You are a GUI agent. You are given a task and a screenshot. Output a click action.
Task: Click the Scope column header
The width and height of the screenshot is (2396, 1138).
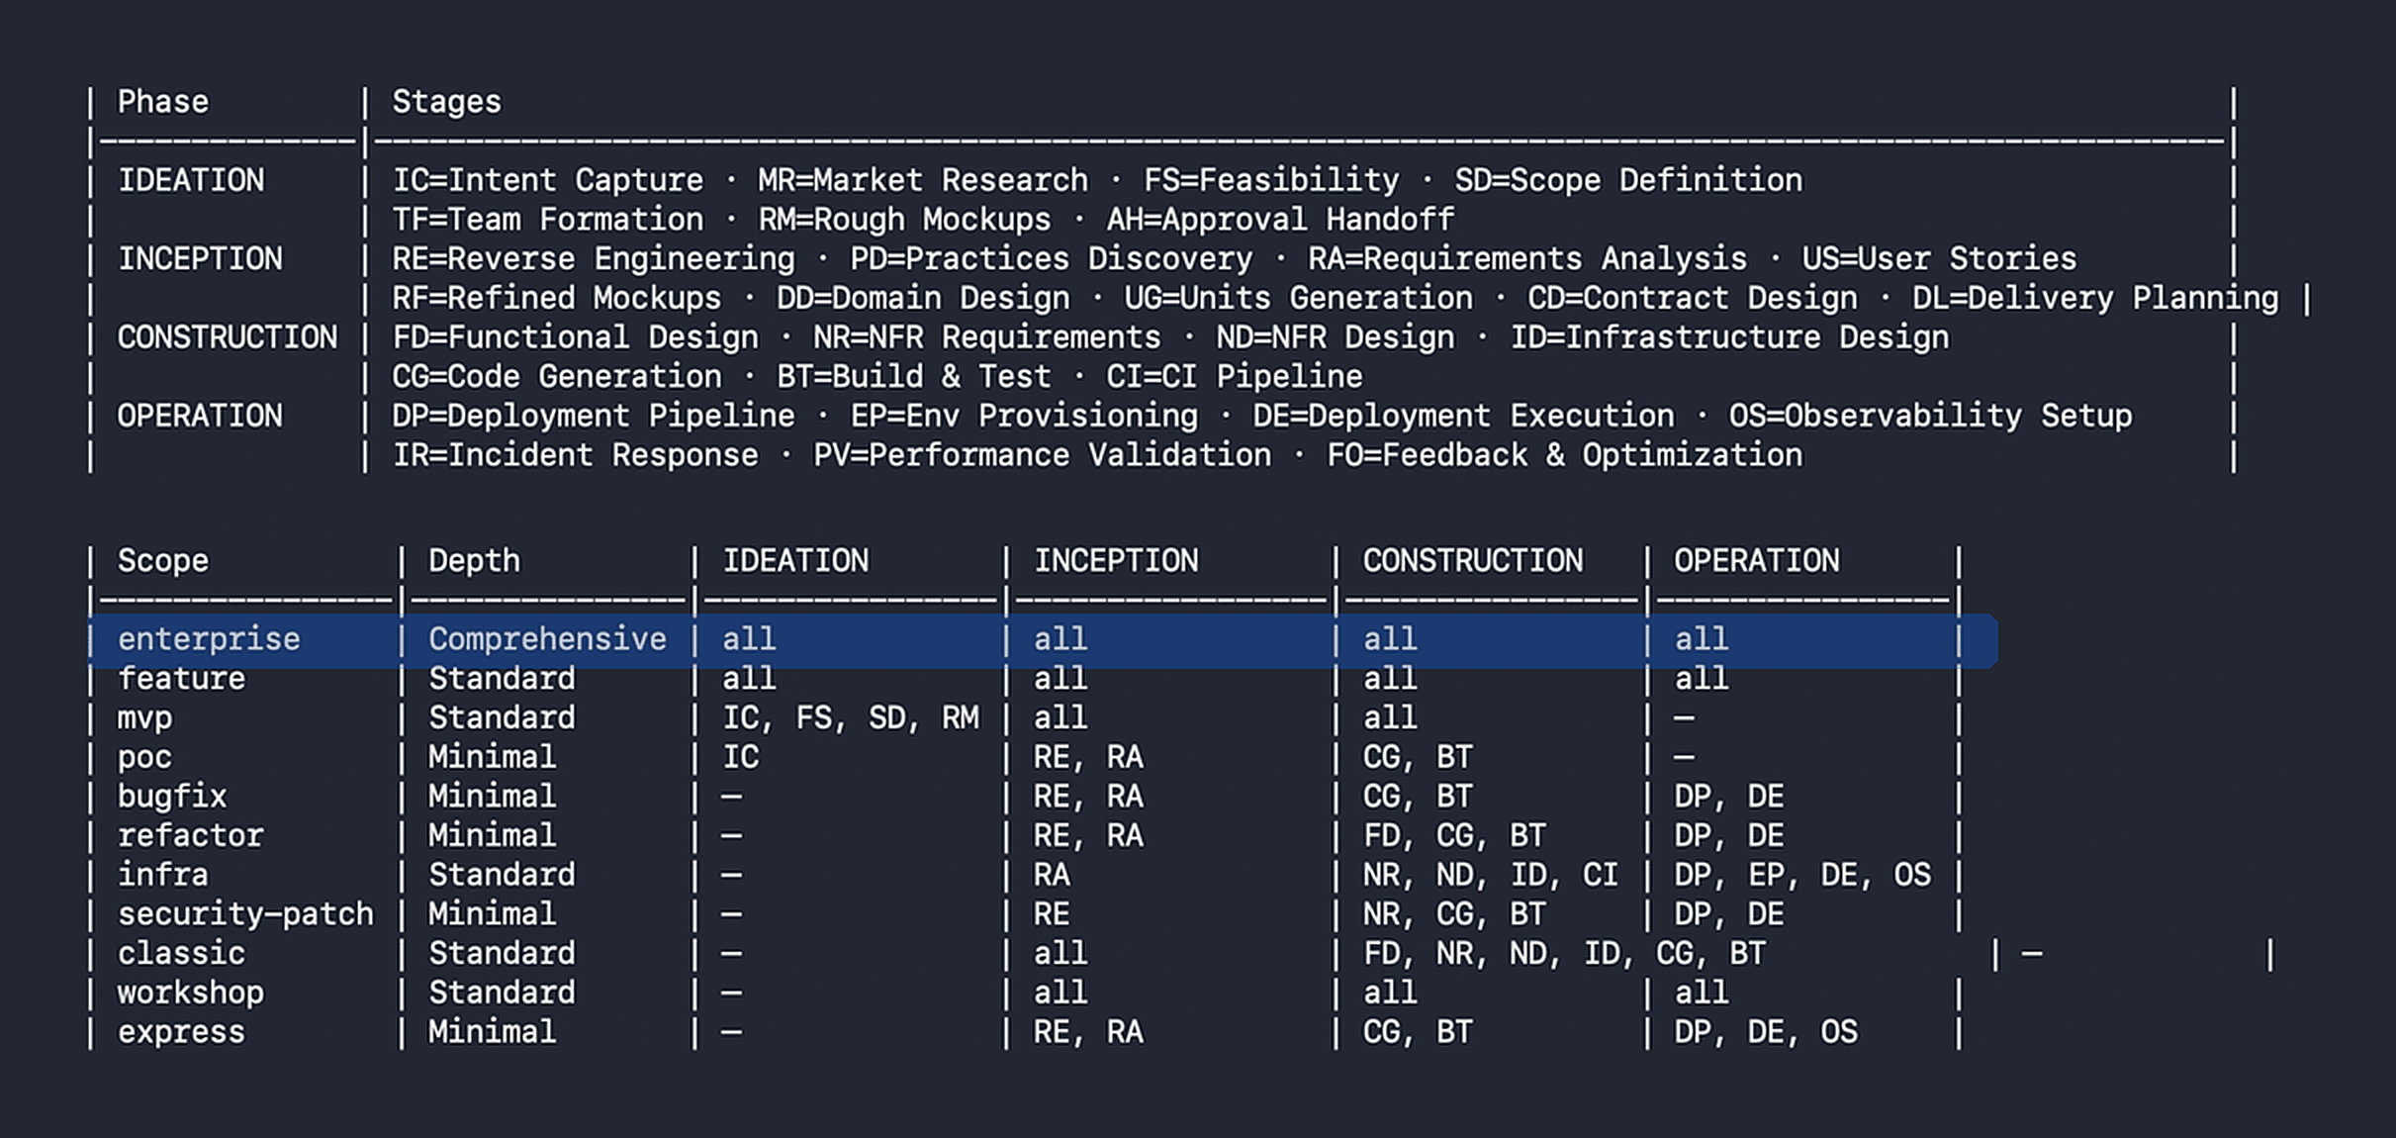(163, 561)
